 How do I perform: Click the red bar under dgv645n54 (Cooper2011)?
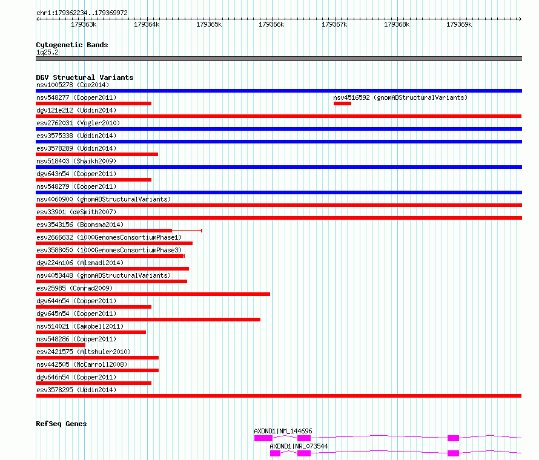(x=148, y=320)
